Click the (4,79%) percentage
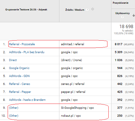 pyautogui.click(x=129, y=68)
